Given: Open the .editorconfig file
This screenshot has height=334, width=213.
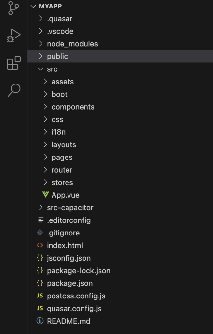Looking at the screenshot, I should (x=68, y=220).
